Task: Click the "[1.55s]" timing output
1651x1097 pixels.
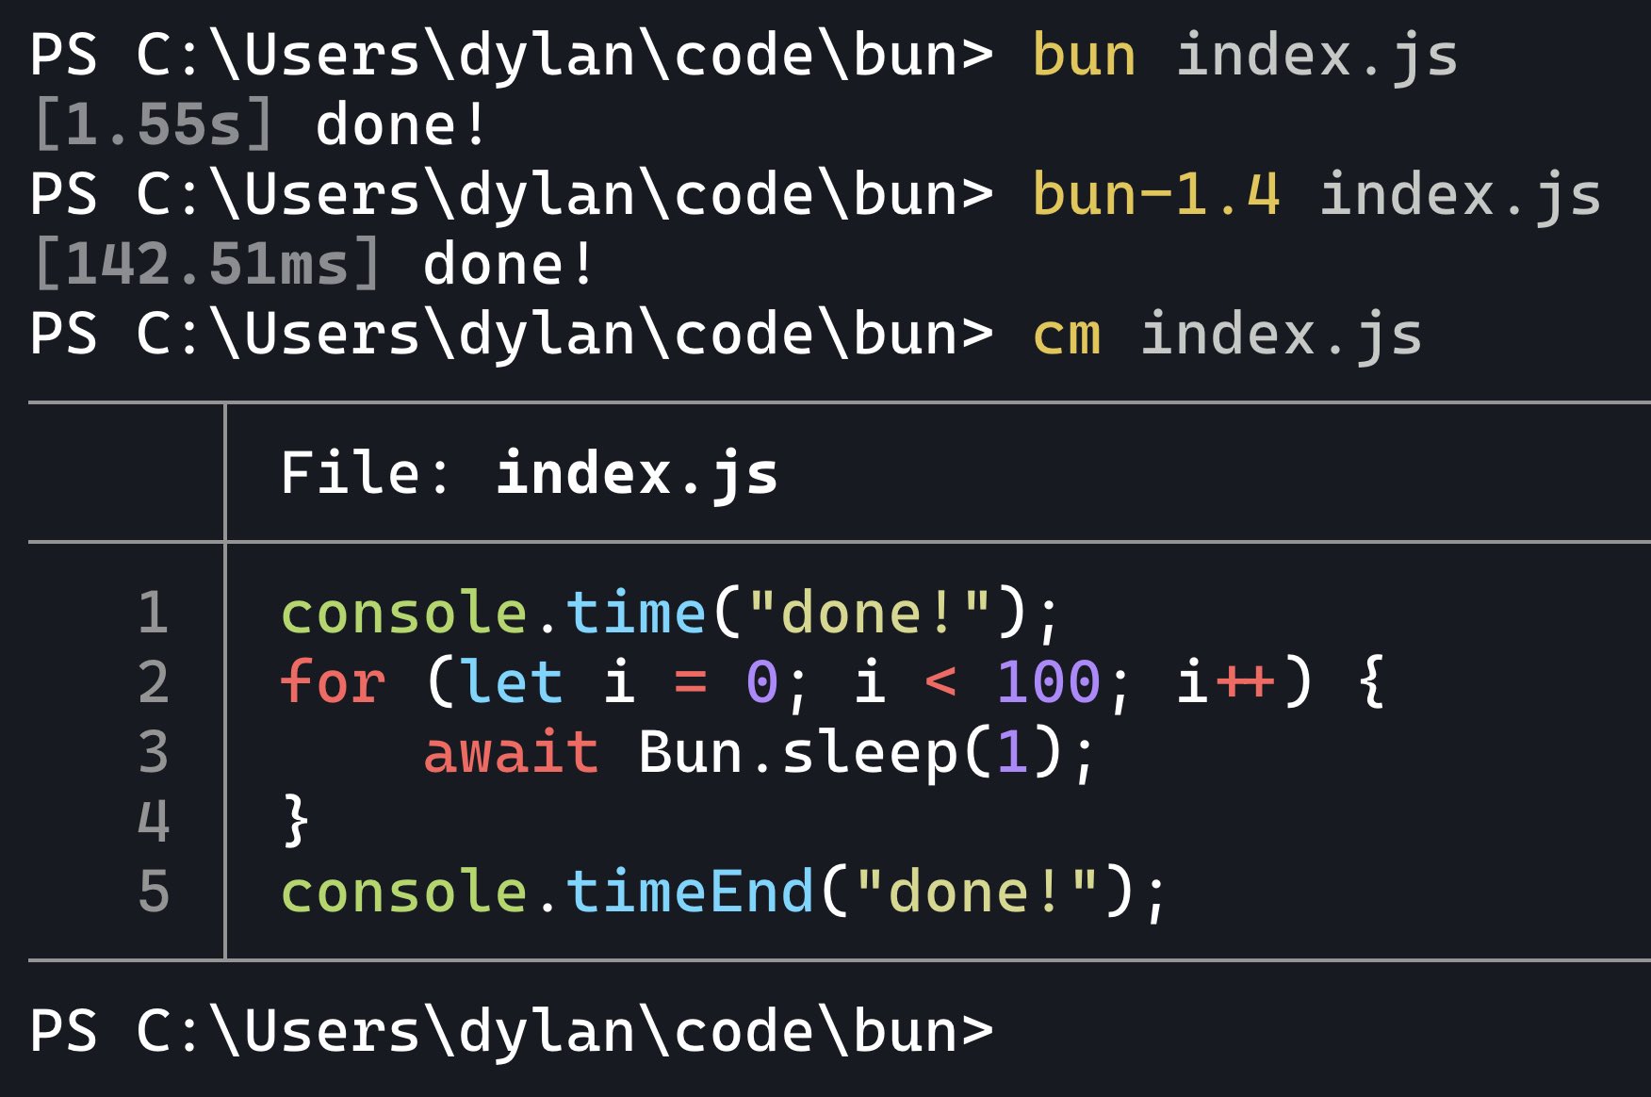Action: click(153, 125)
